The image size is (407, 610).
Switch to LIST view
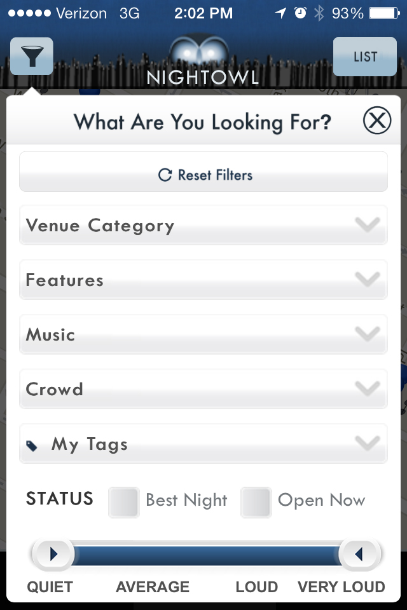(x=365, y=57)
